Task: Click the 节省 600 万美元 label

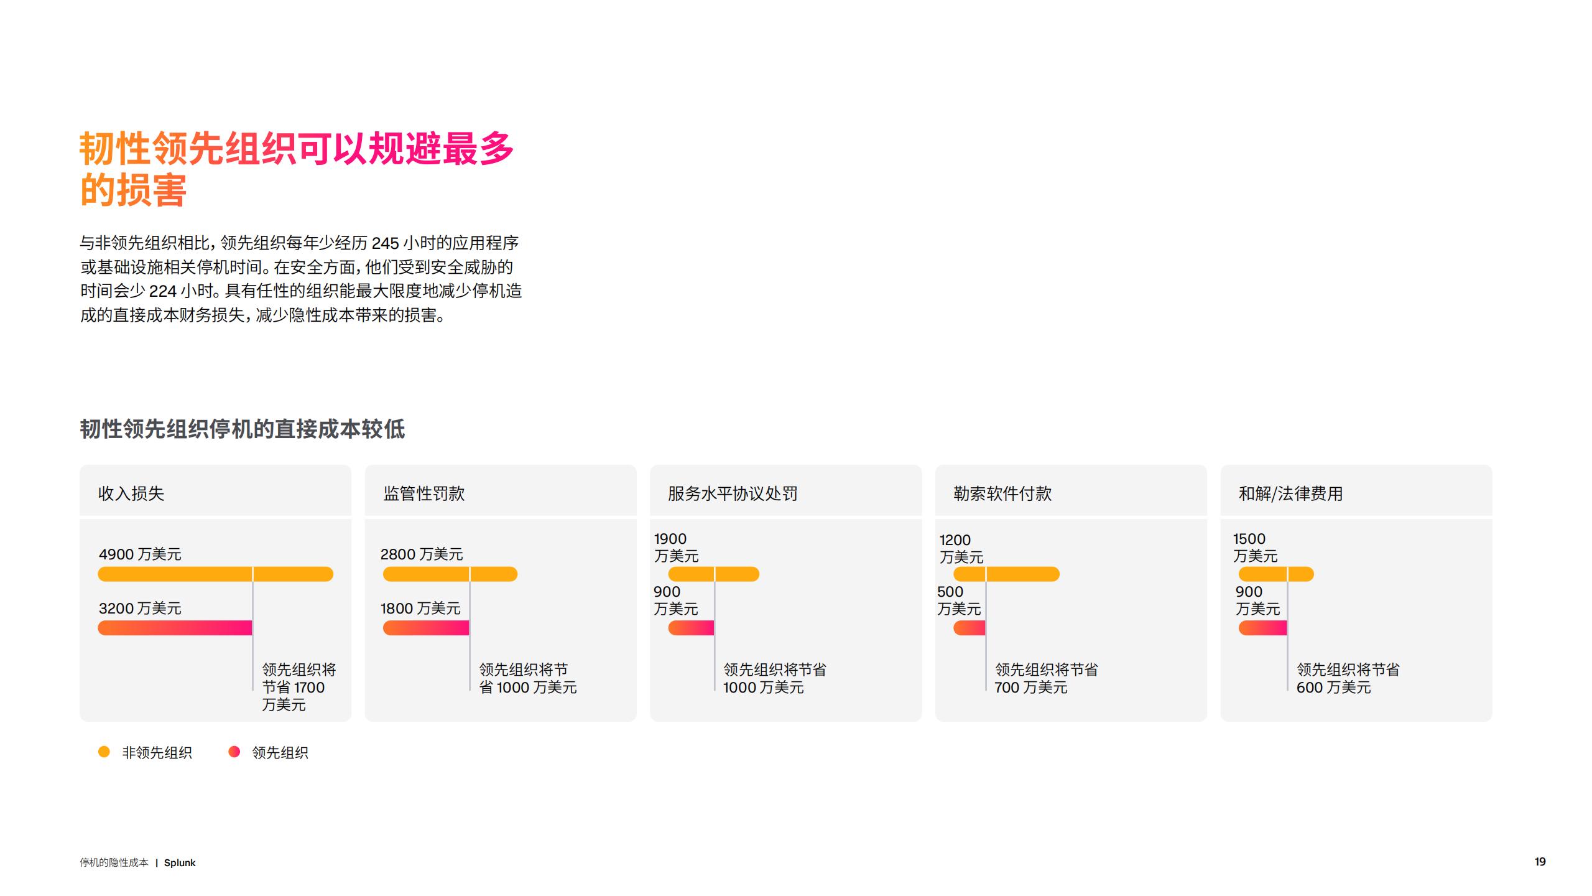Action: pyautogui.click(x=1348, y=678)
